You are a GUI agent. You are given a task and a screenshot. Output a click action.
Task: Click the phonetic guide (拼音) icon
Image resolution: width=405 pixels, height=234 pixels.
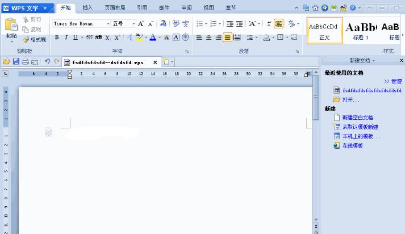pyautogui.click(x=185, y=24)
